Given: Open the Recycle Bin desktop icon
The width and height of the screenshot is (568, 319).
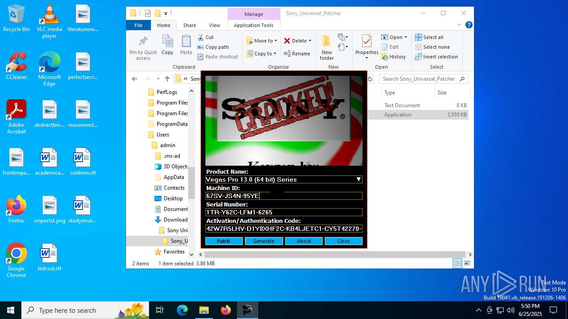Looking at the screenshot, I should coord(16,18).
